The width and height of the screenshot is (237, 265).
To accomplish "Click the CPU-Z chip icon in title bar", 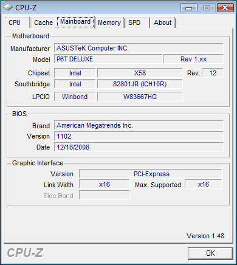I will click(8, 7).
